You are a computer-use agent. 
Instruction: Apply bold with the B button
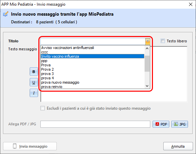pos(34,72)
